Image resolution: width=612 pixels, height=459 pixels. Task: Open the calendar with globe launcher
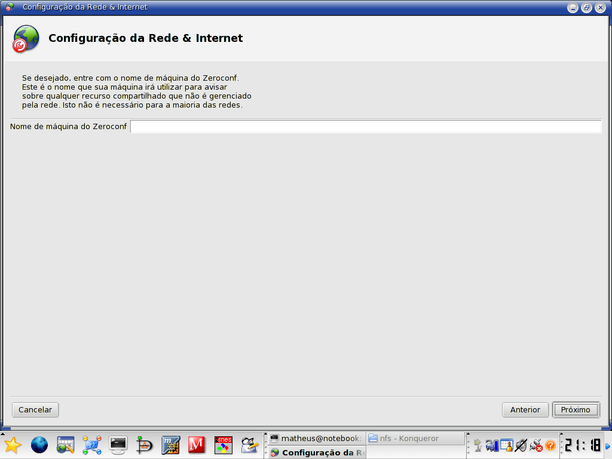point(66,445)
